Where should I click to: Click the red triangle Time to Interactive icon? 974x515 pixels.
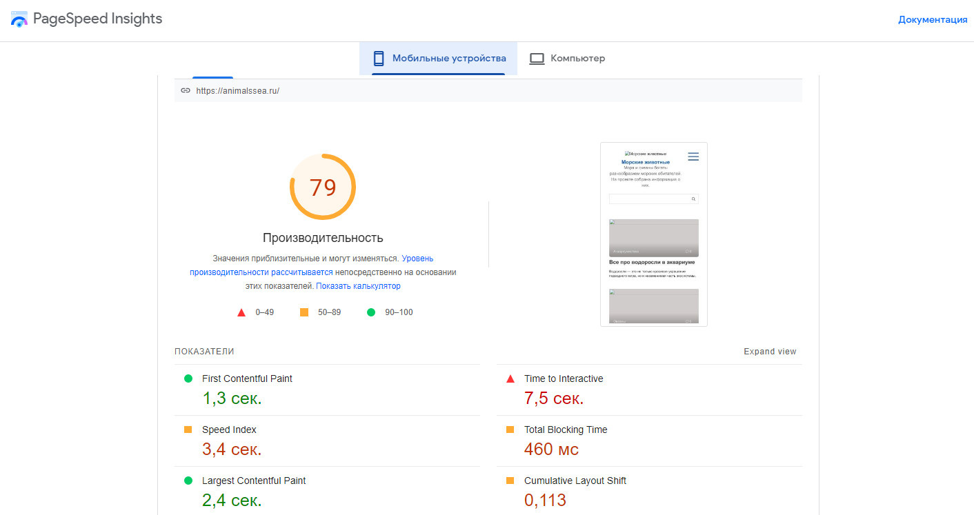(510, 378)
